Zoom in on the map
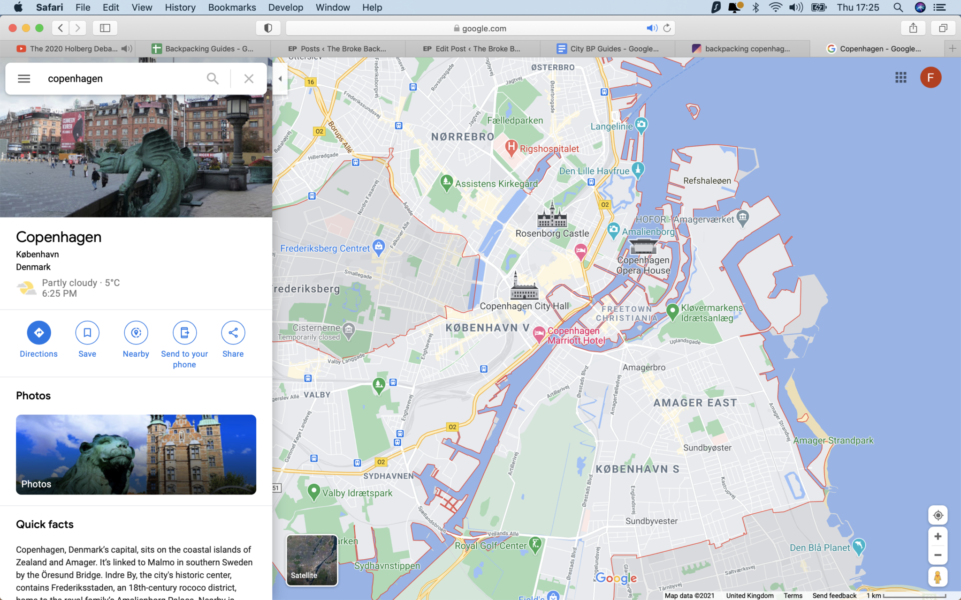The image size is (961, 600). coord(938,536)
